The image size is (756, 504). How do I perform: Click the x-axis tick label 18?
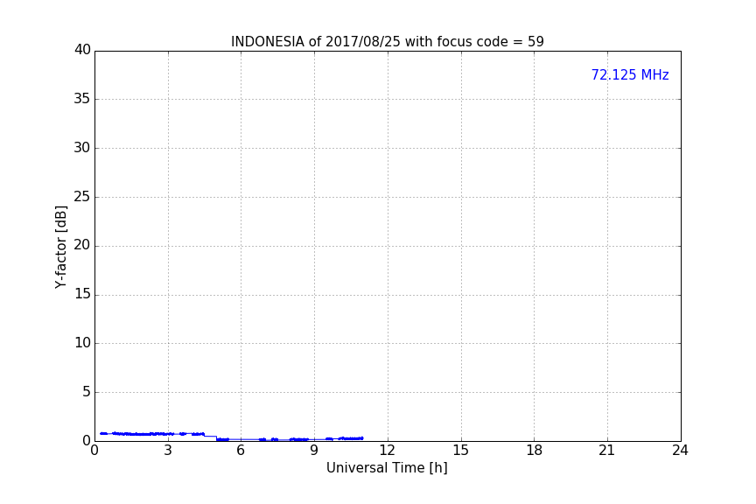tap(535, 451)
